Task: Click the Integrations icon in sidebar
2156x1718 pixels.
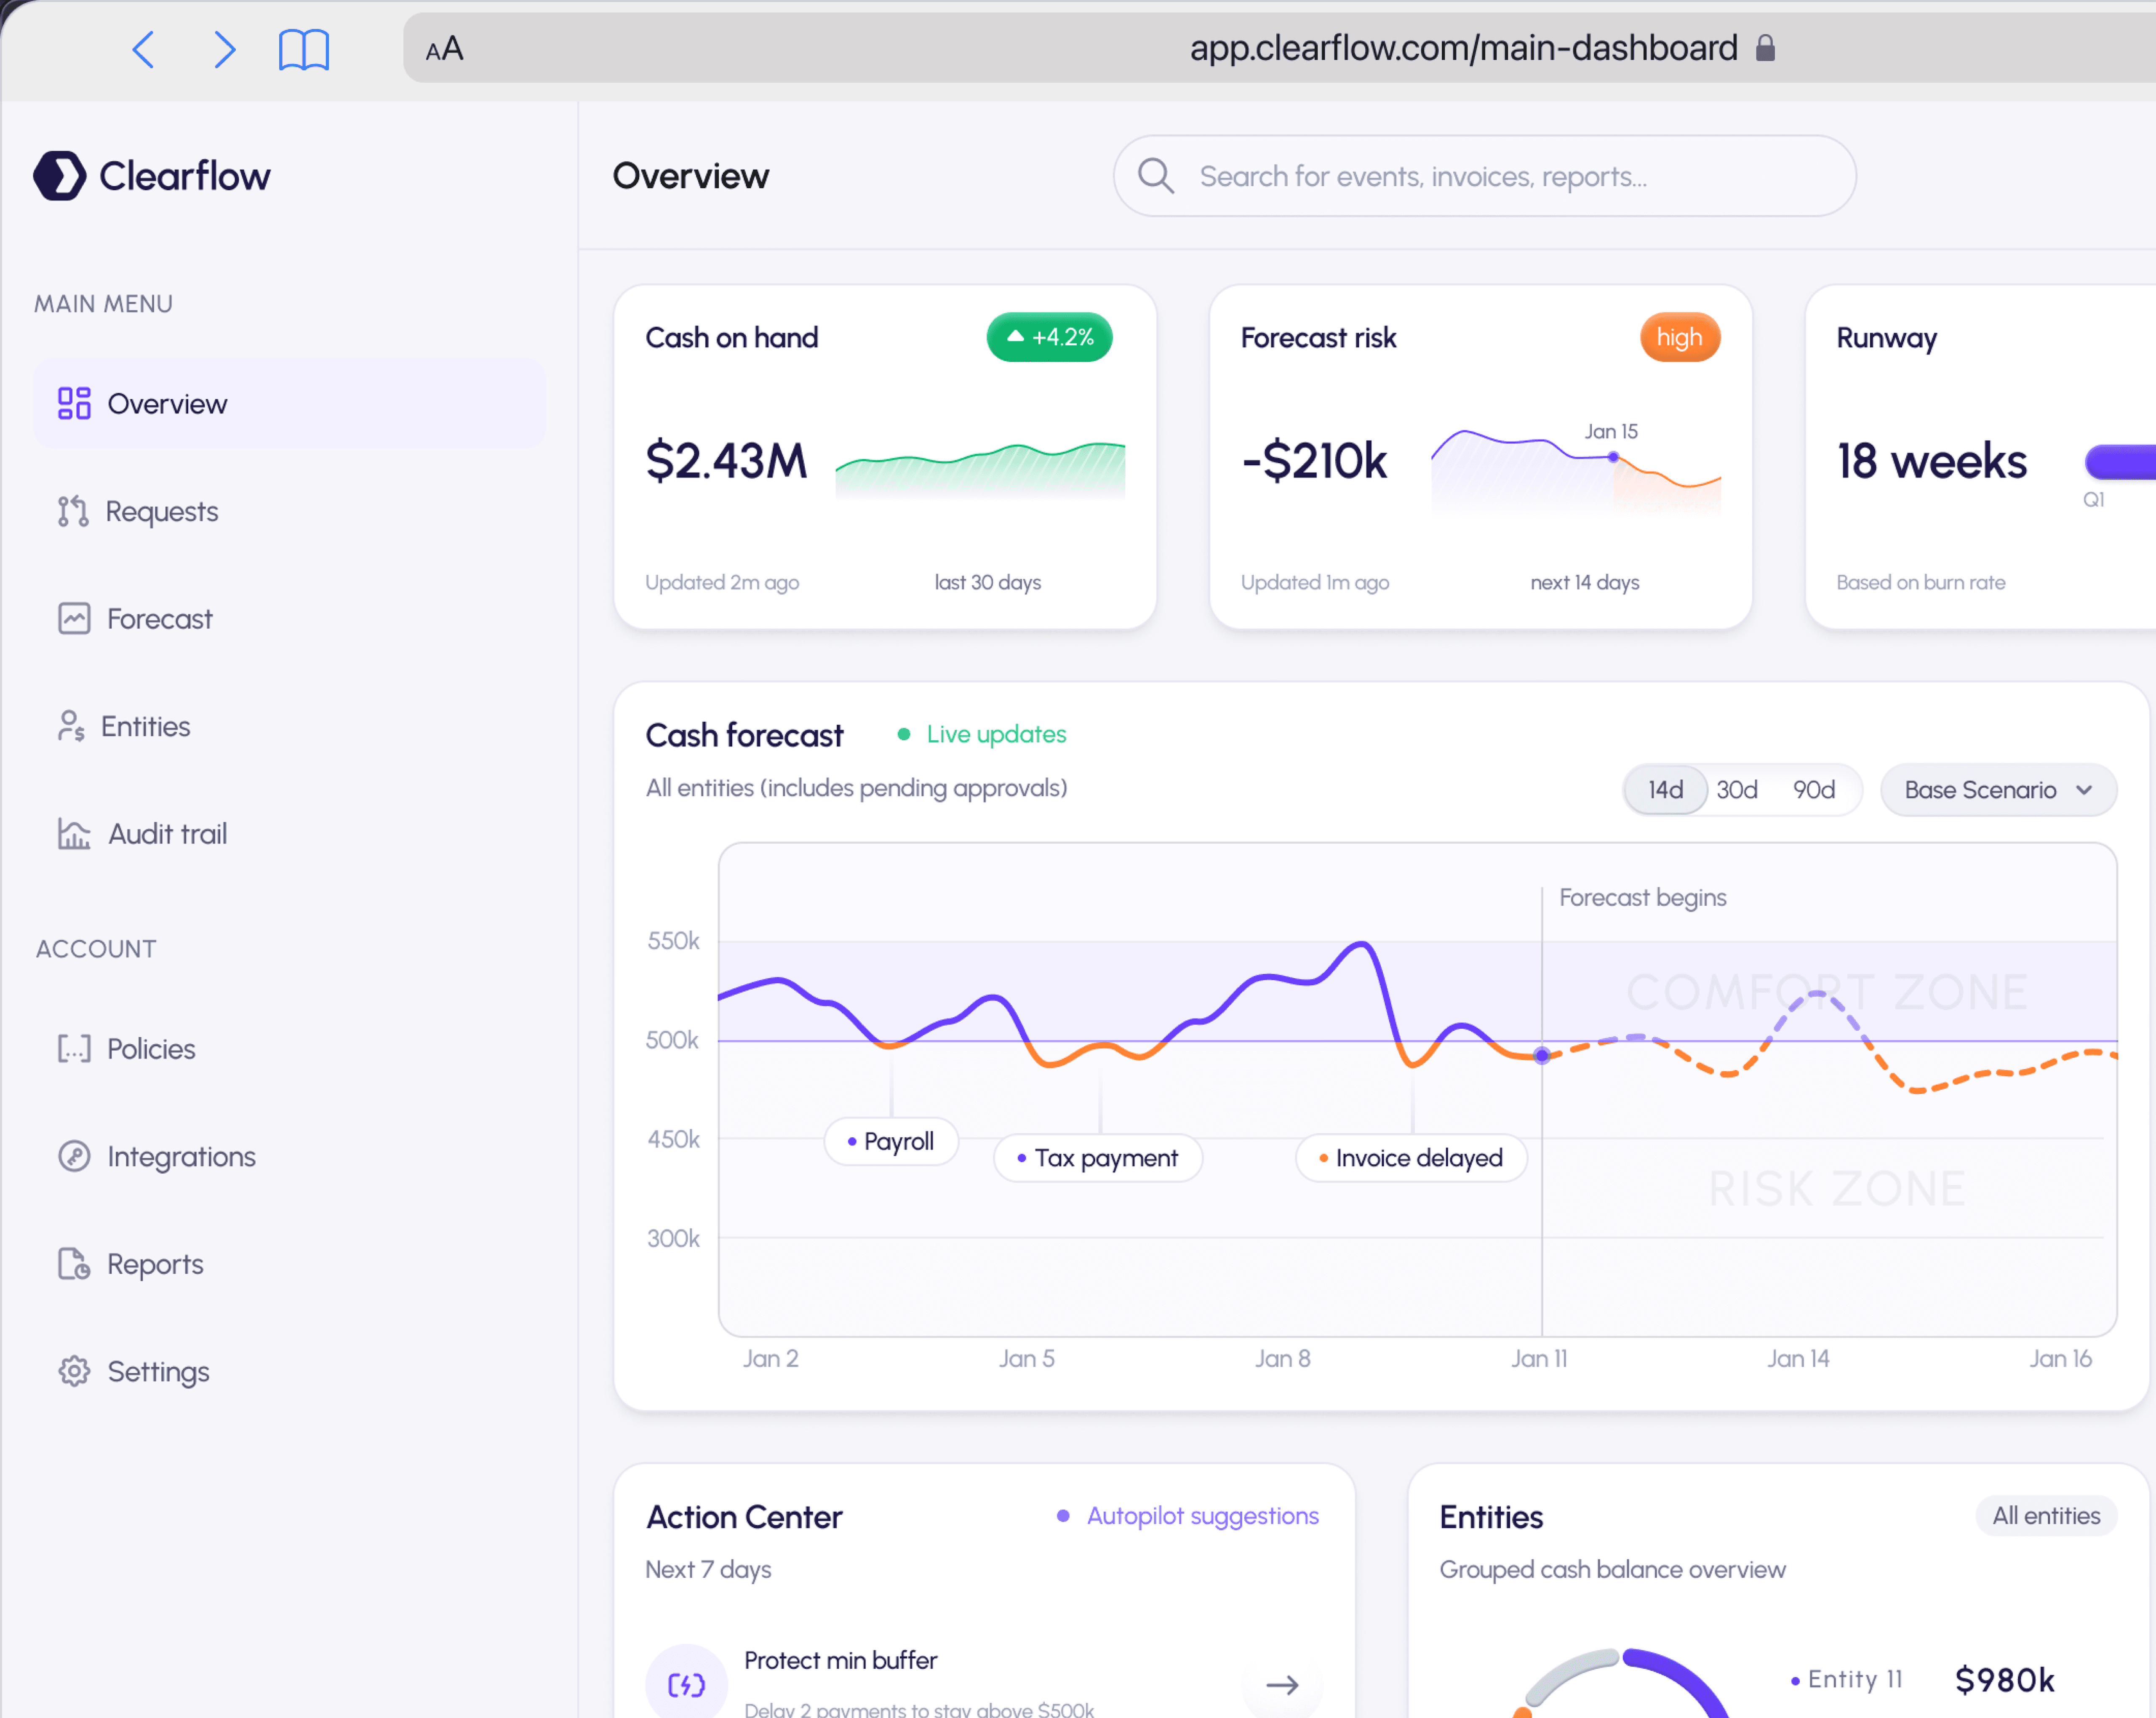Action: pyautogui.click(x=74, y=1156)
